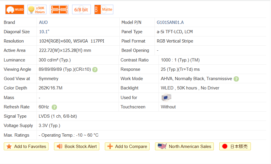
Task: Open the help icon beside Work Mode
Action: pos(236,79)
